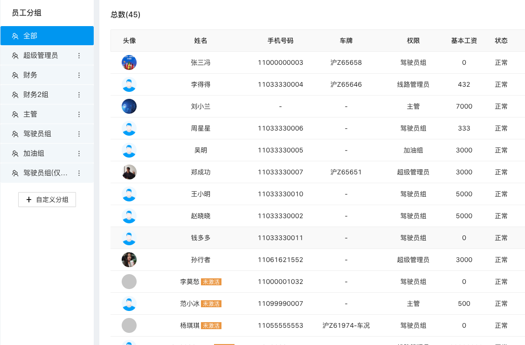Screen dimensions: 525x345
Task: Click the 车牌 column header
Action: [x=346, y=41]
